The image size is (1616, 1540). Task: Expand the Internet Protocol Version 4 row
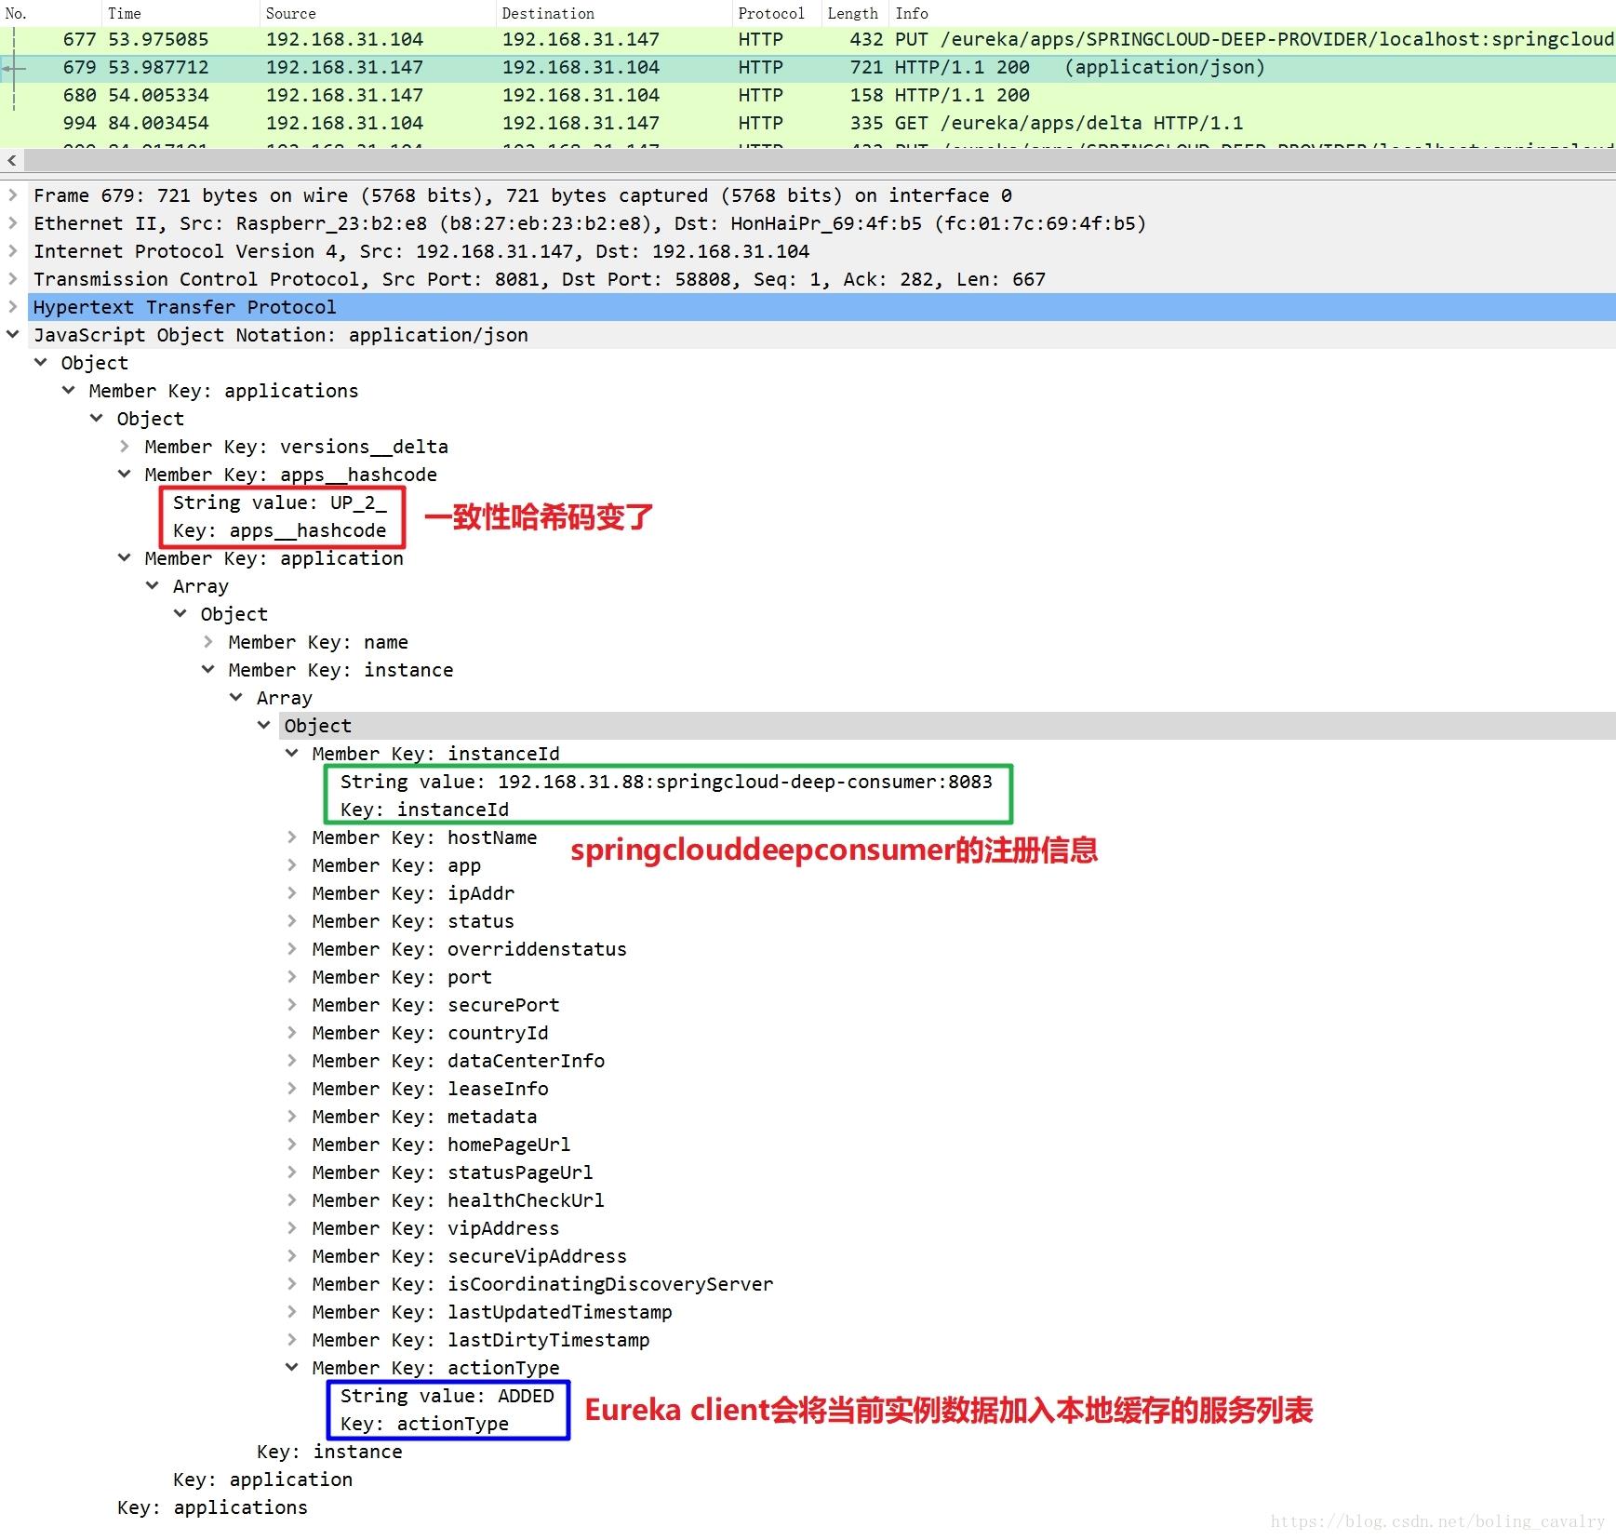tap(13, 251)
